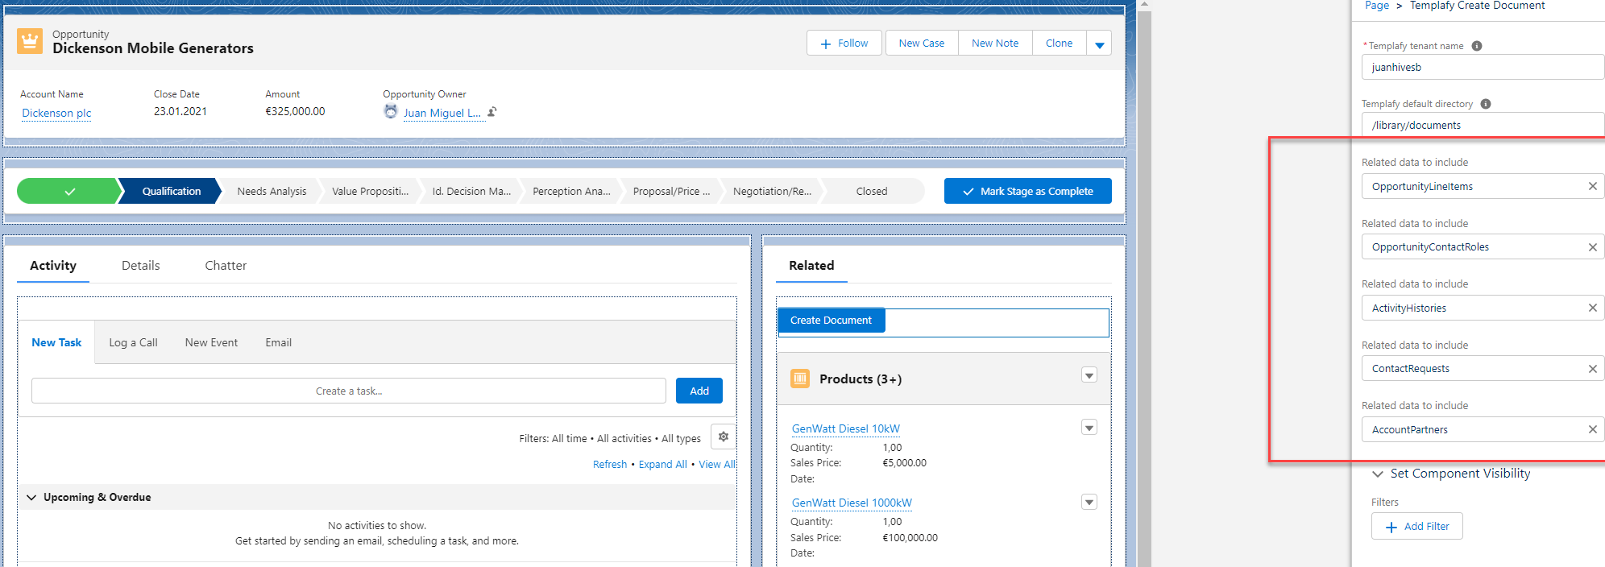Click the Refresh link

coord(610,465)
